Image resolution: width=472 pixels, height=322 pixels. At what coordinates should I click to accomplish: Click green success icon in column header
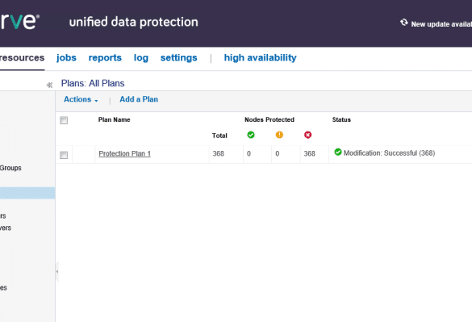click(x=251, y=135)
